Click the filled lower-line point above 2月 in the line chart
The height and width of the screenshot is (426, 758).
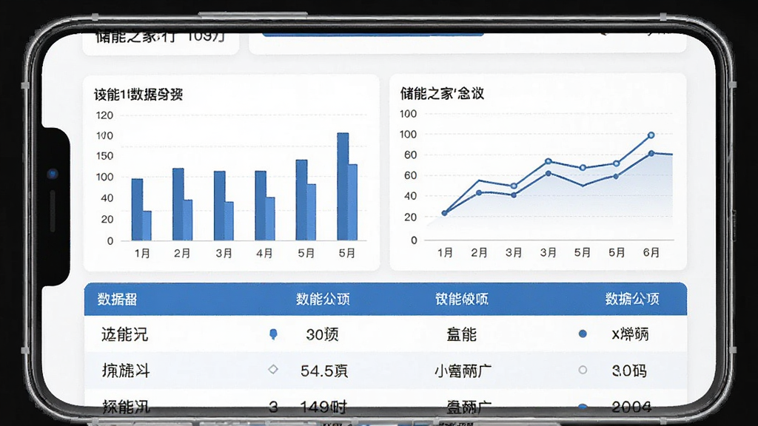click(479, 193)
